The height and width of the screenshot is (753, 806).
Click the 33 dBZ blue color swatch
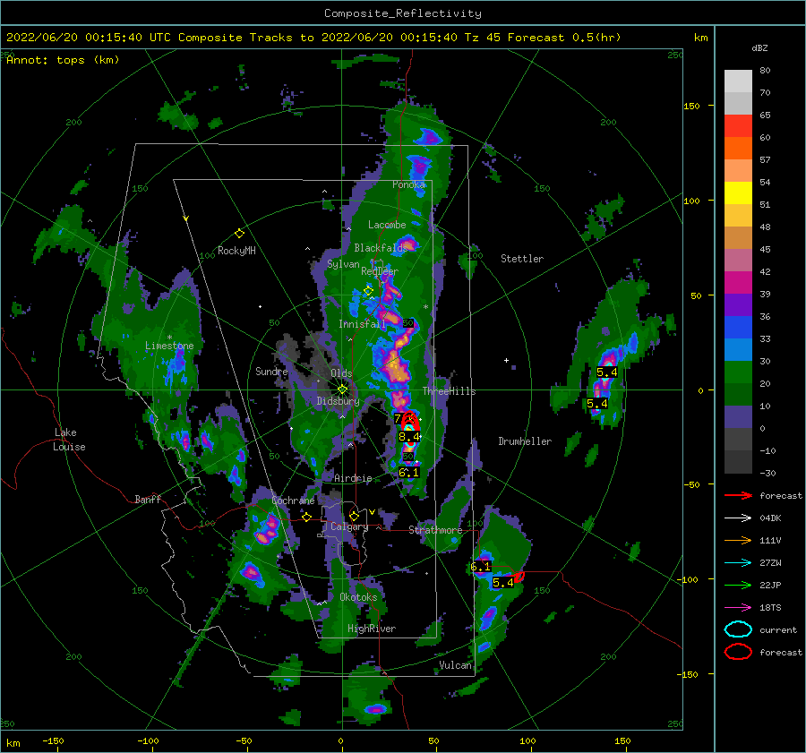click(738, 327)
